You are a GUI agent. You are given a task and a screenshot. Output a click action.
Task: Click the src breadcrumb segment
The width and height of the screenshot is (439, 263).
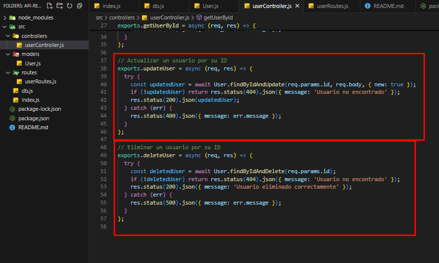99,17
